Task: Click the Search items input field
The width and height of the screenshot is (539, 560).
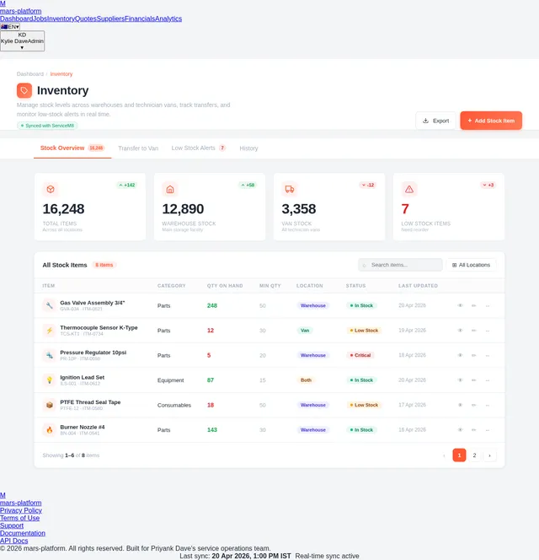Action: (400, 265)
